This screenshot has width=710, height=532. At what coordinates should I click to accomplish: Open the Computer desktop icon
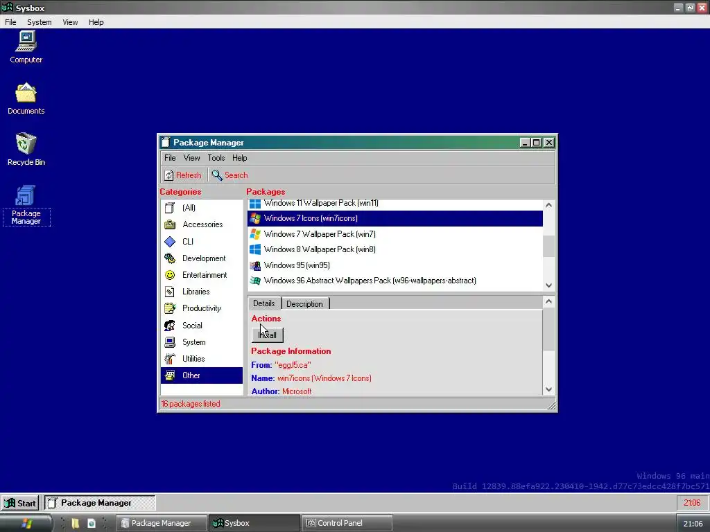(x=26, y=42)
